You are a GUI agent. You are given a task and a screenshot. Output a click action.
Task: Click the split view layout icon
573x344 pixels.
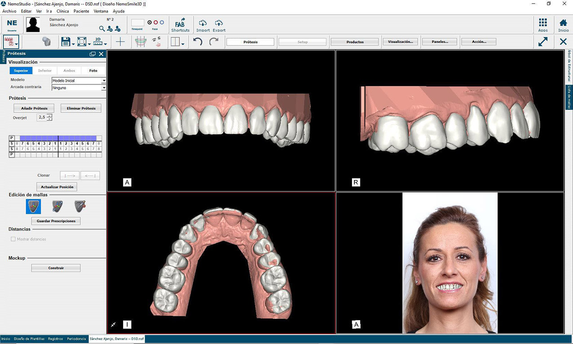point(175,42)
